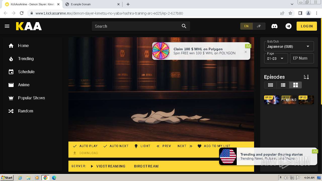This screenshot has height=181, width=322.
Task: Open the Chrome profile menu
Action: tap(308, 13)
